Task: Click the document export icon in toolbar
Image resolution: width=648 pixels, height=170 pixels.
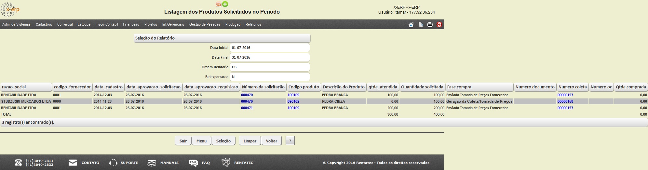Action: (x=420, y=25)
